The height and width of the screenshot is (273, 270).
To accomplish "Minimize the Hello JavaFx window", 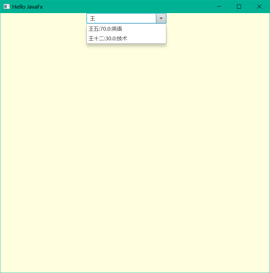I will 219,7.
